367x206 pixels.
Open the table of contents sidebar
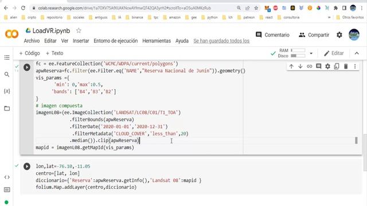coord(7,57)
